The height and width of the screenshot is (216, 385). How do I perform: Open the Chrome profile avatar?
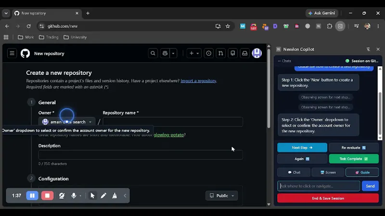(x=367, y=26)
